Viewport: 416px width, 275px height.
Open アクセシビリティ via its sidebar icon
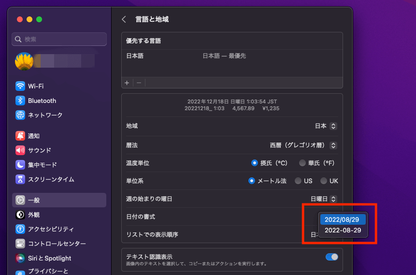point(20,229)
